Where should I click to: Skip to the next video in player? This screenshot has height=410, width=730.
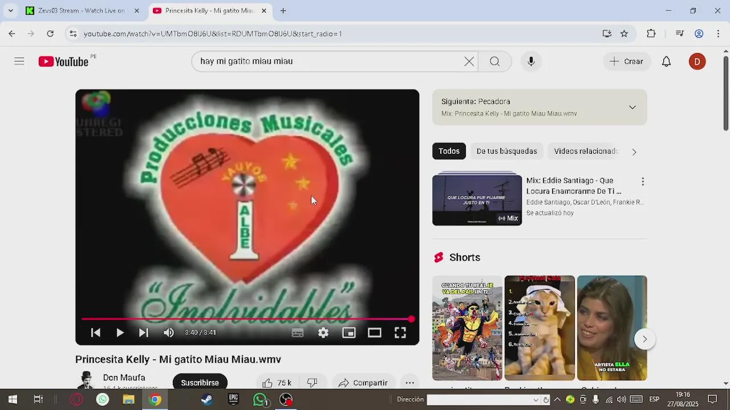pos(144,333)
